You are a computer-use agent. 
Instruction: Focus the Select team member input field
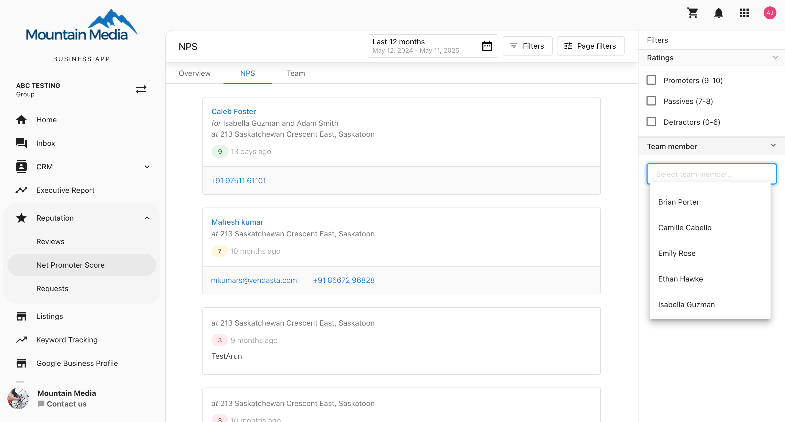[x=711, y=174]
